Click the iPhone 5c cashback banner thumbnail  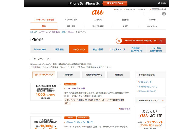(x=46, y=123)
